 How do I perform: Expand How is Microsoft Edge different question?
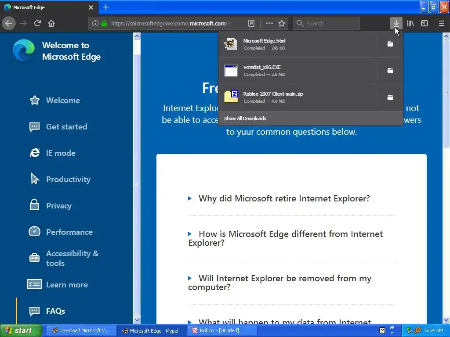tap(286, 238)
